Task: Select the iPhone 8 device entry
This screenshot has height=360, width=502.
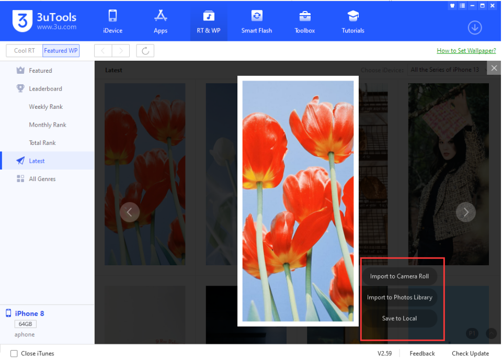Action: coord(29,313)
